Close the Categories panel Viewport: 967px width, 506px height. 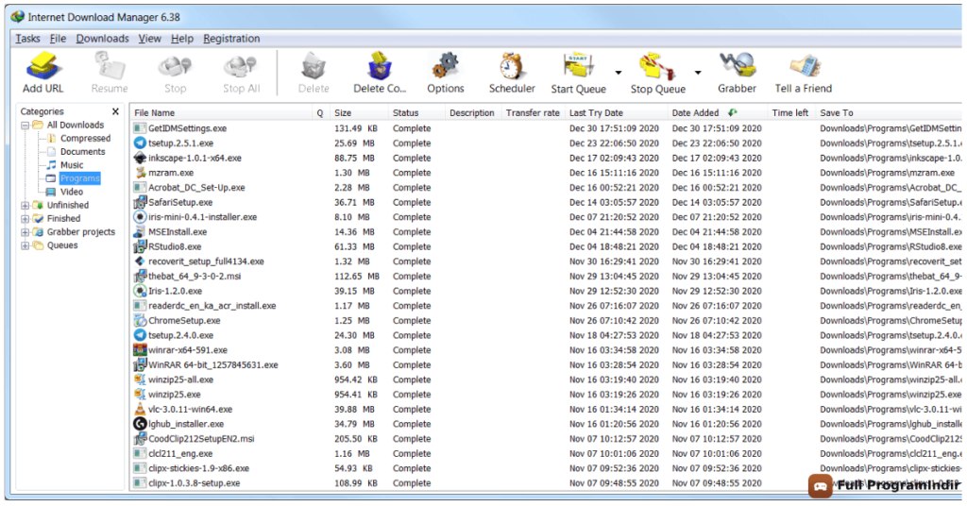pyautogui.click(x=115, y=111)
